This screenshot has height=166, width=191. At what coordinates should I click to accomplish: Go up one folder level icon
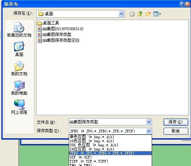coord(140,14)
